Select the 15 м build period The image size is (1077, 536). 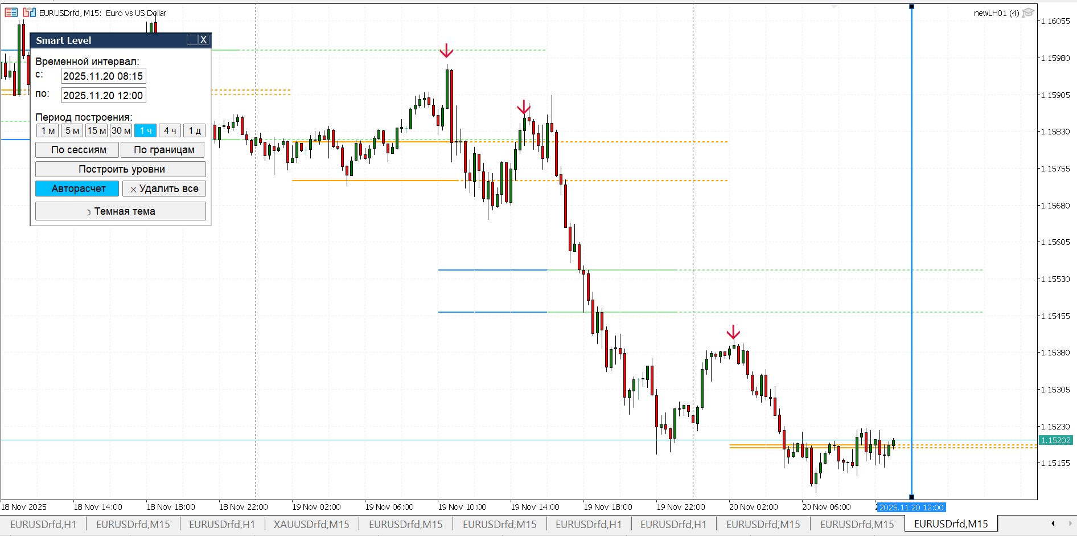click(96, 130)
